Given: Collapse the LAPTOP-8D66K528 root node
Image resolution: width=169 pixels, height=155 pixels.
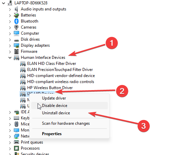Looking at the screenshot, I should coord(4,3).
